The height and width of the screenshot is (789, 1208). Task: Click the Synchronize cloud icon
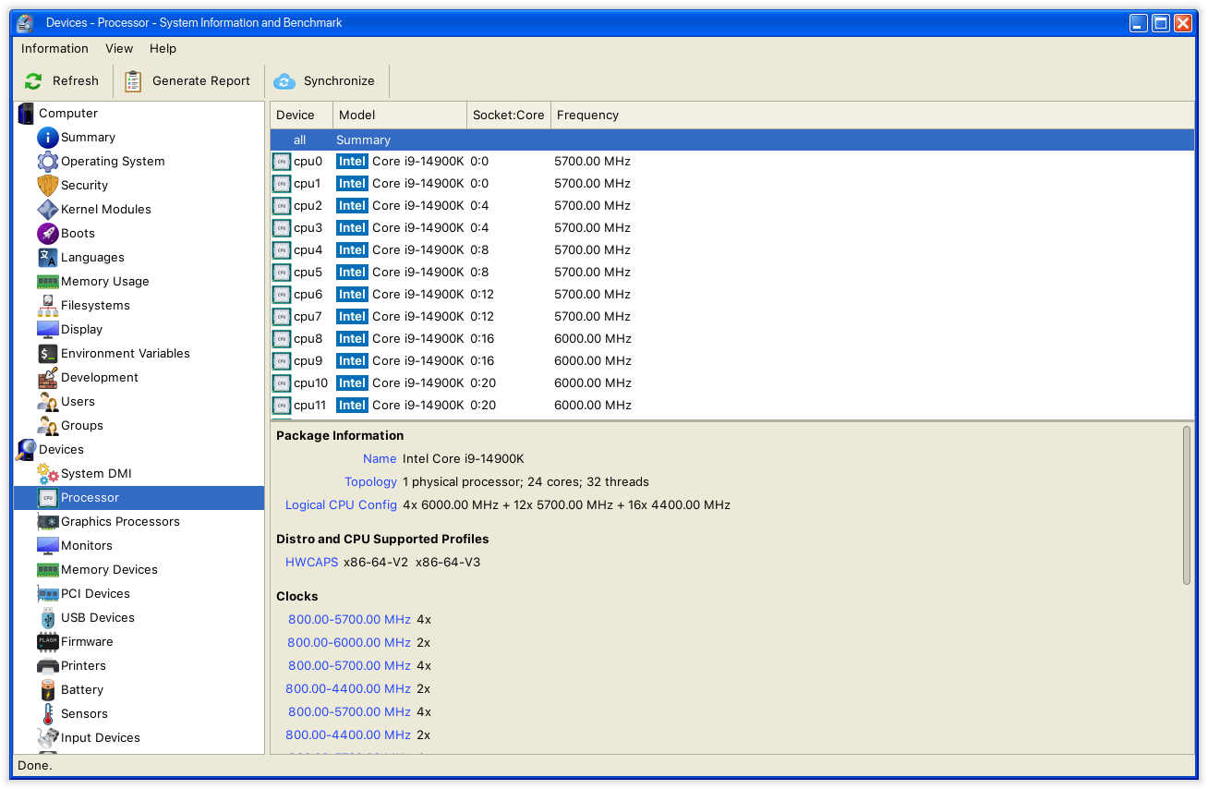click(x=284, y=81)
